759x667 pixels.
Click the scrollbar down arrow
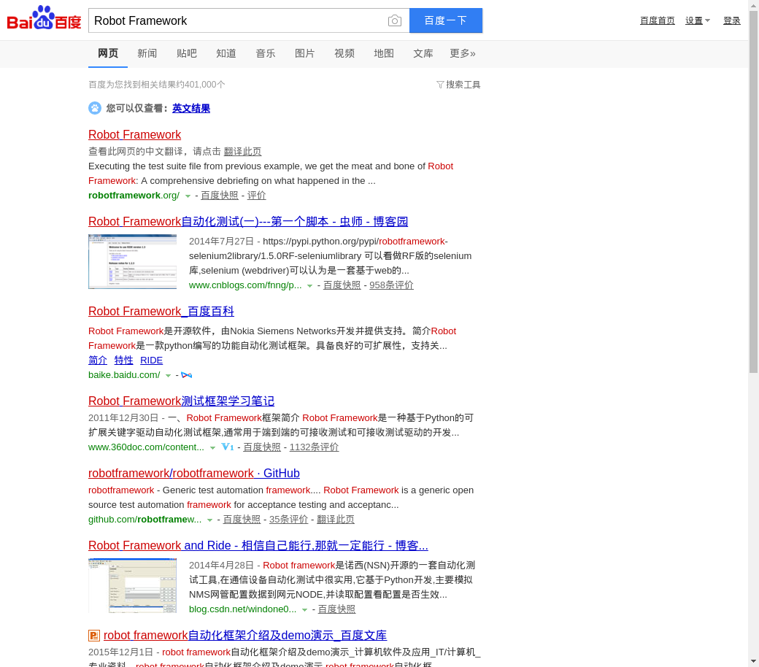(x=754, y=662)
